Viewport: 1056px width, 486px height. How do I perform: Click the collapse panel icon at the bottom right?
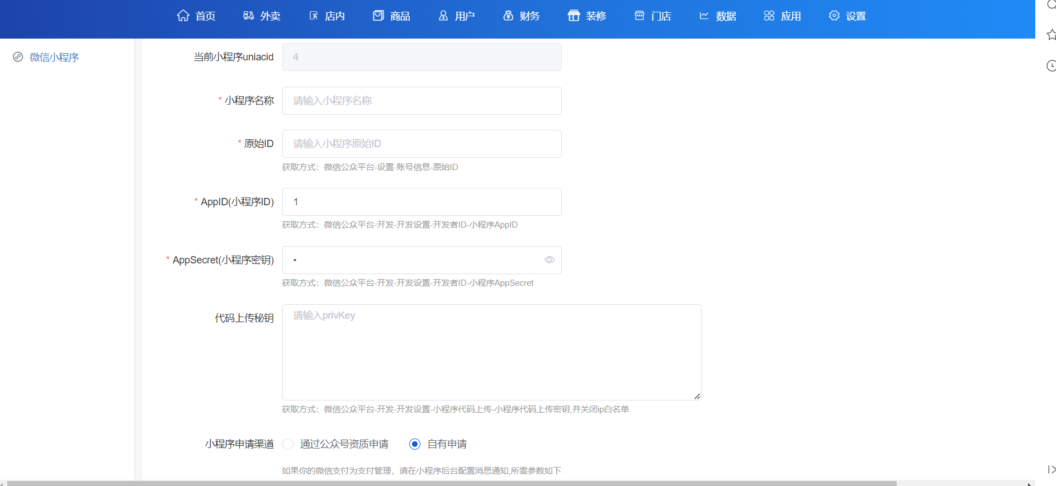(1052, 470)
